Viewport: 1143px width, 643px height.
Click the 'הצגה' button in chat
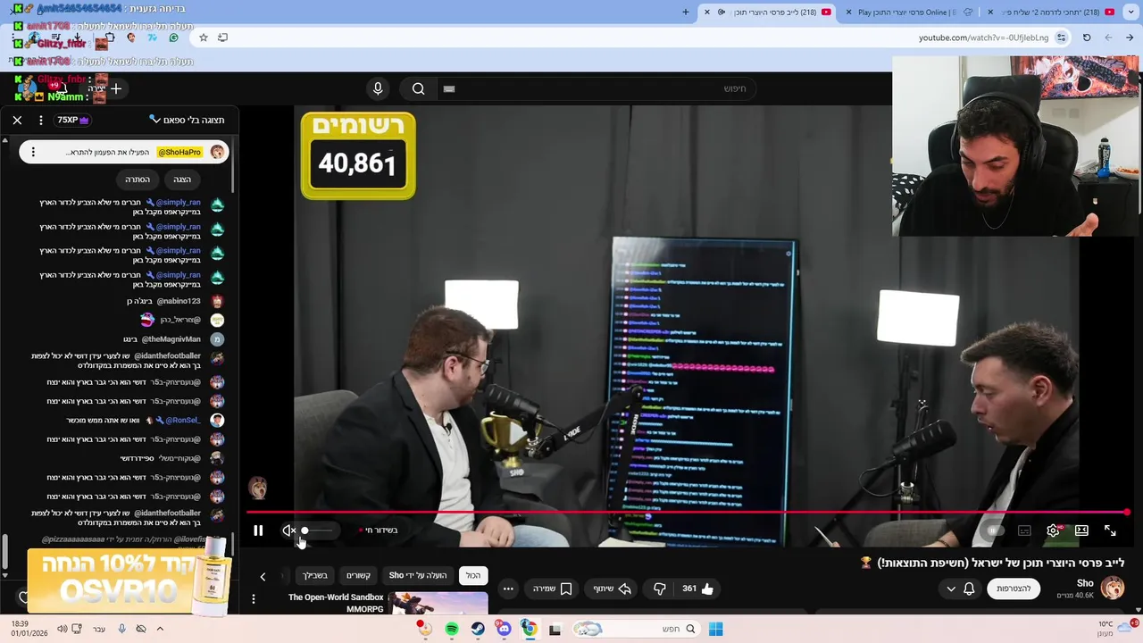coord(182,180)
